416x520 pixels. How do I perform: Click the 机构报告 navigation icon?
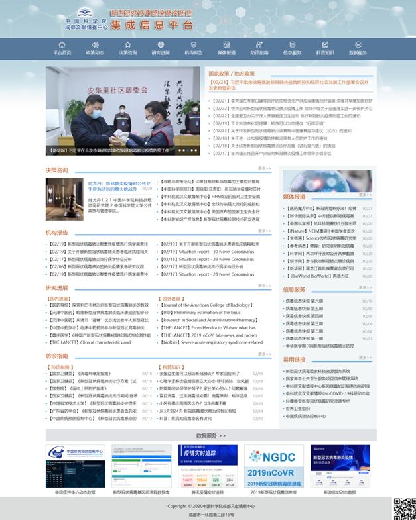coord(194,45)
